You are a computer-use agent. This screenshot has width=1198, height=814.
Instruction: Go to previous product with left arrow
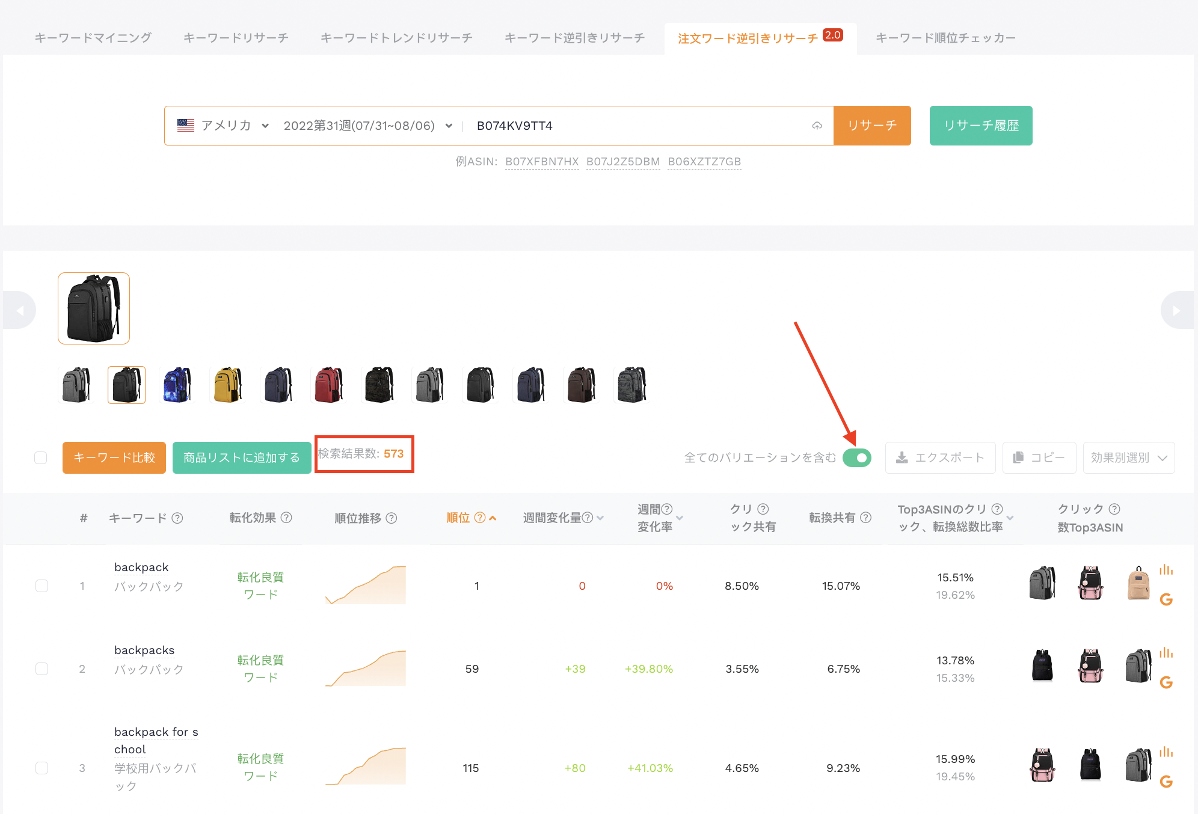(20, 310)
